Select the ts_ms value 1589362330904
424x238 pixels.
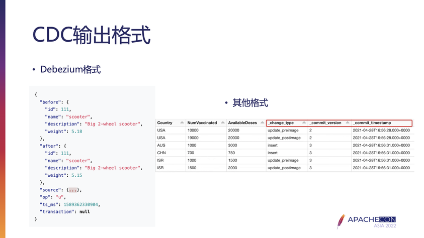pyautogui.click(x=80, y=204)
